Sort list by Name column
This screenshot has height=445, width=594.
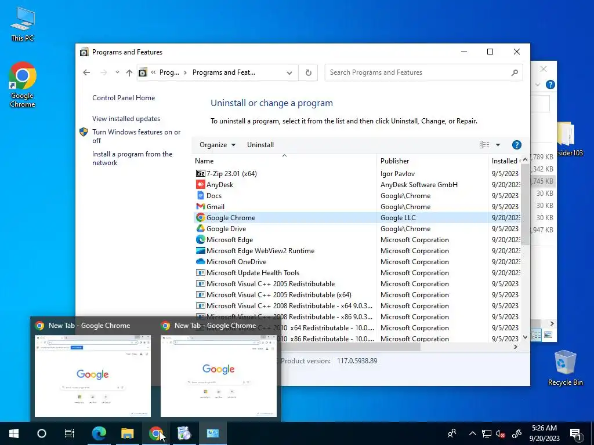pyautogui.click(x=284, y=161)
